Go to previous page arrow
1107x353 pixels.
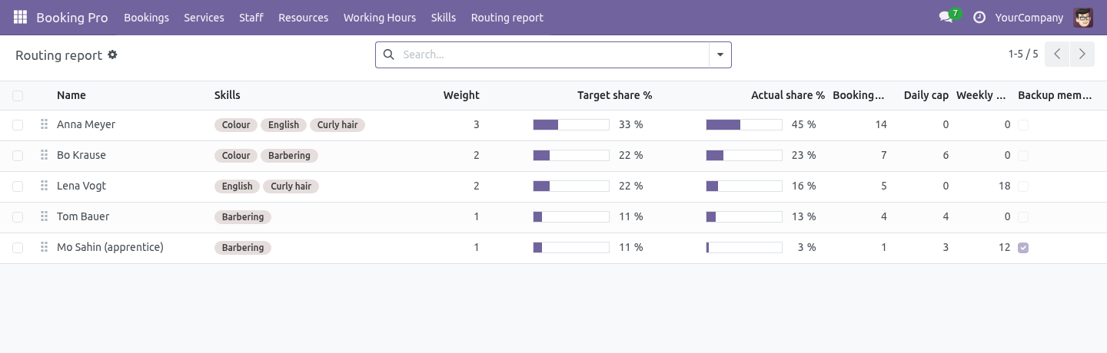pos(1057,54)
